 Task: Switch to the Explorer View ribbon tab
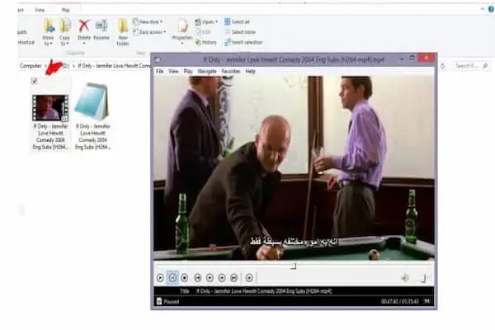pyautogui.click(x=40, y=10)
